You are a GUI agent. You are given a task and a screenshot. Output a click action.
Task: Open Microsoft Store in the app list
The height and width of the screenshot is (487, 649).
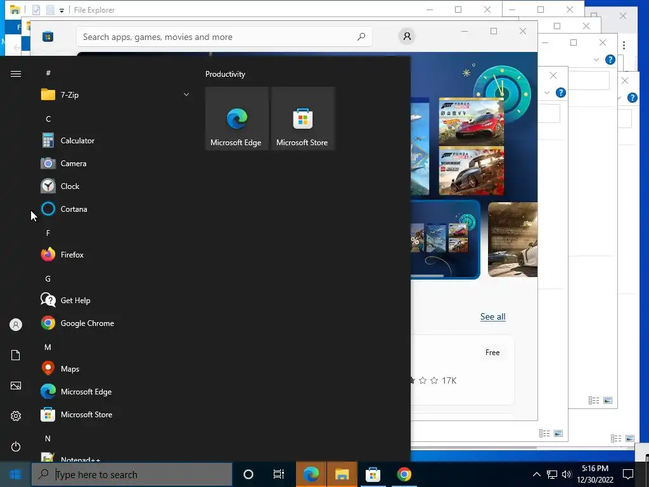pos(115,415)
